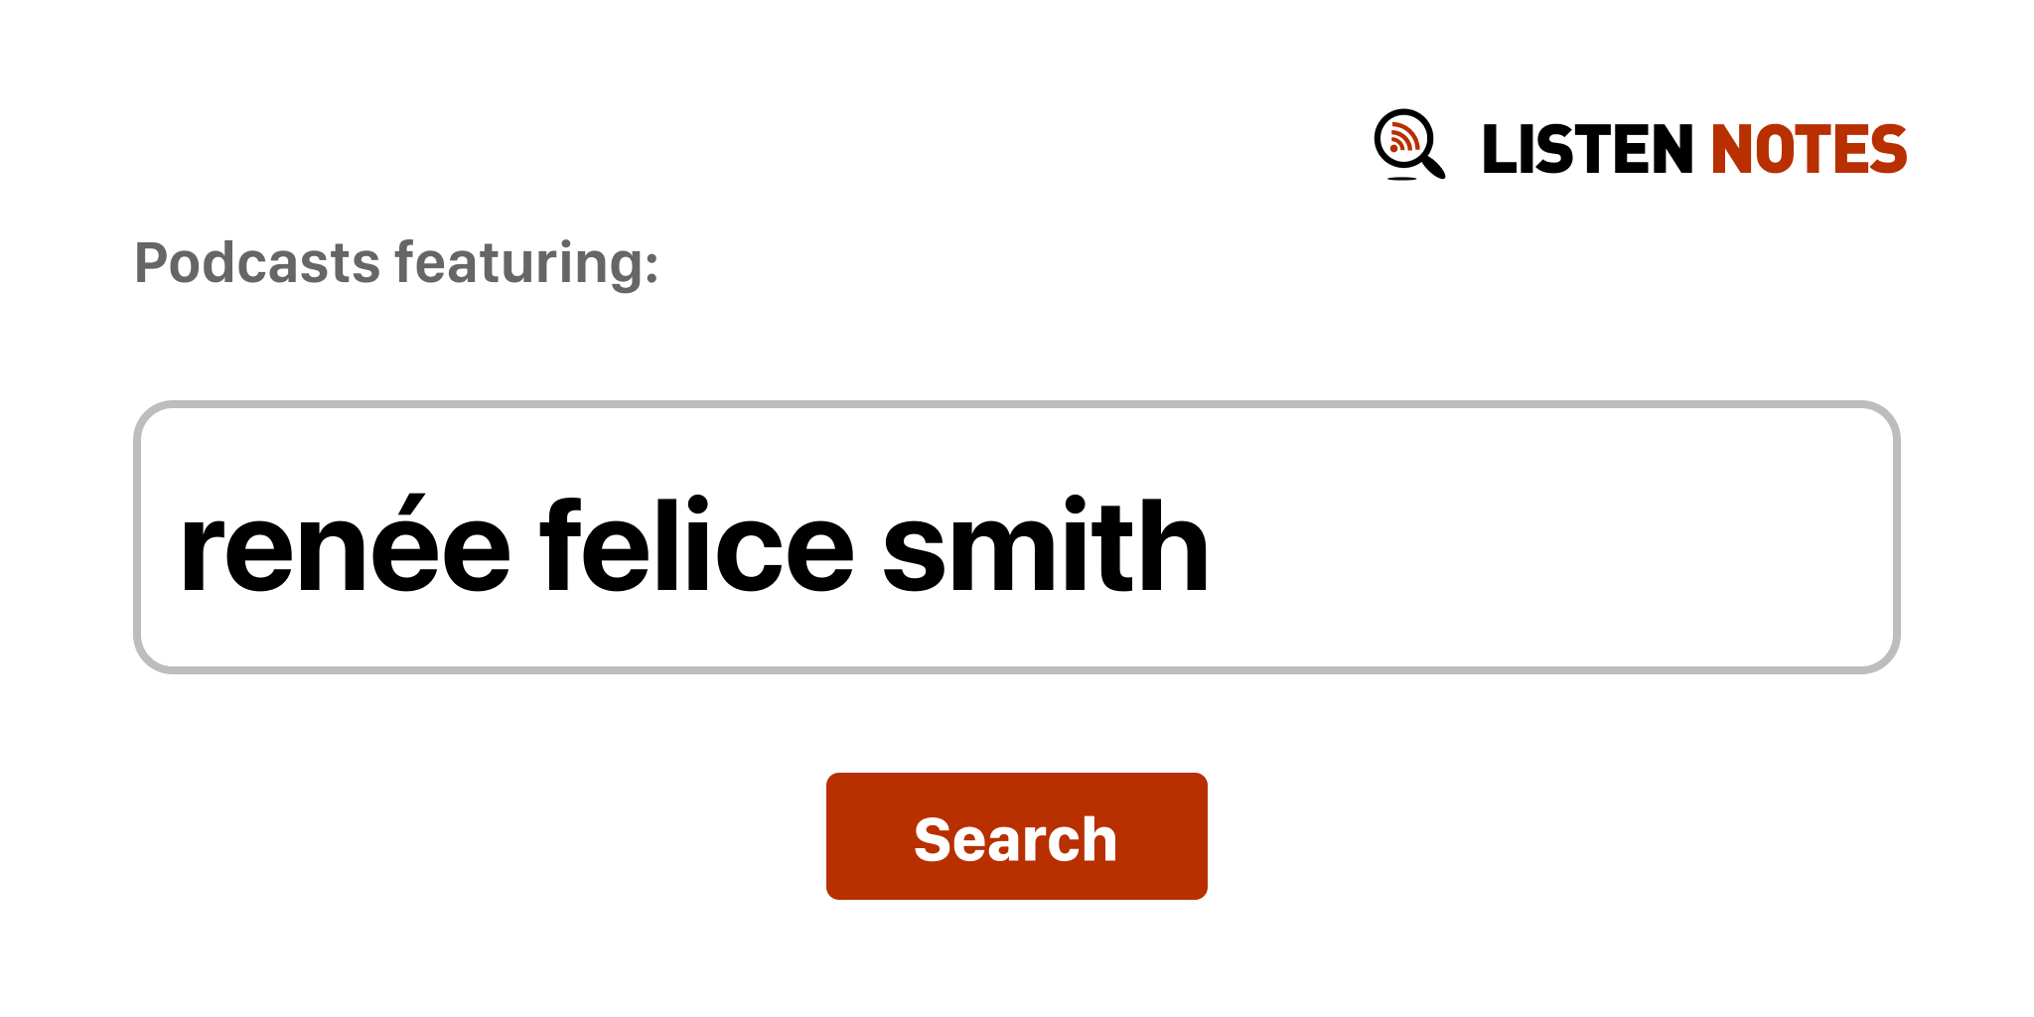Click the red "NOTES" logo word
This screenshot has width=2034, height=1017.
[x=1809, y=149]
